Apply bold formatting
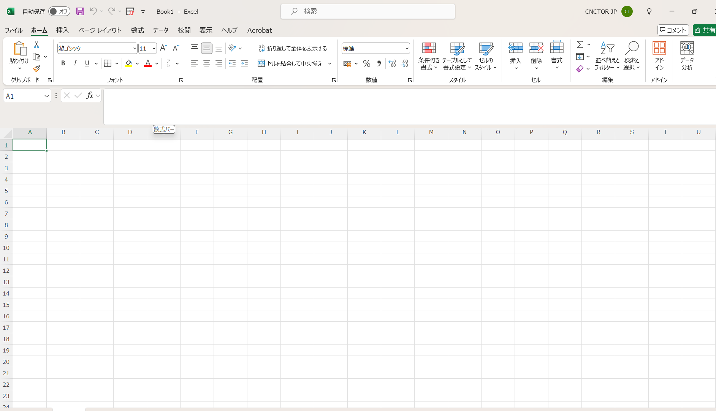 (x=63, y=63)
